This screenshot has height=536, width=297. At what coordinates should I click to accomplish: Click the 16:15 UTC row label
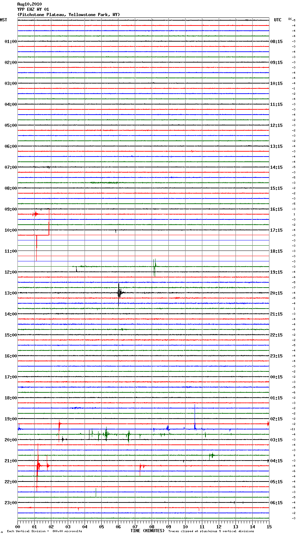point(276,209)
